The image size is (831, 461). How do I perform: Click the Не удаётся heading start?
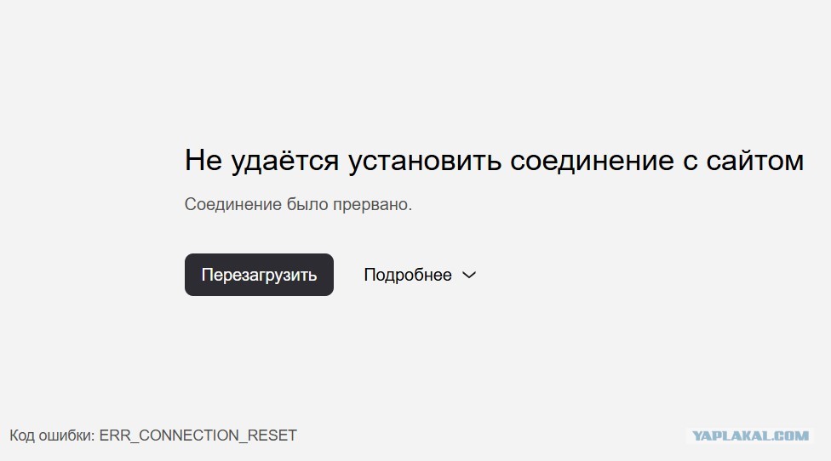[x=261, y=160]
